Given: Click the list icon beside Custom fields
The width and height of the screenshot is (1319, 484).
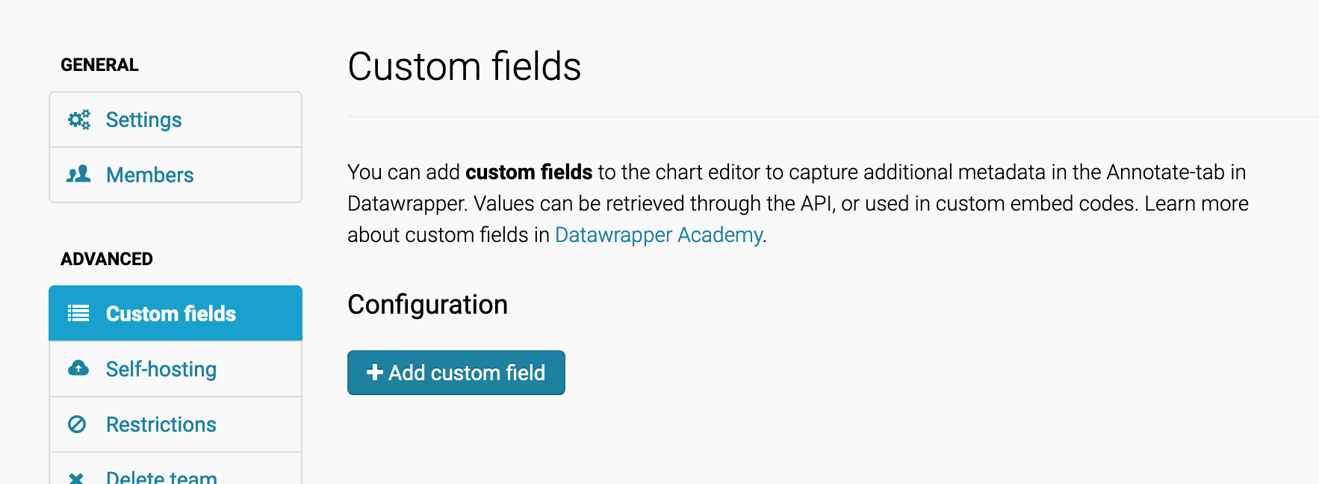Looking at the screenshot, I should coord(78,314).
